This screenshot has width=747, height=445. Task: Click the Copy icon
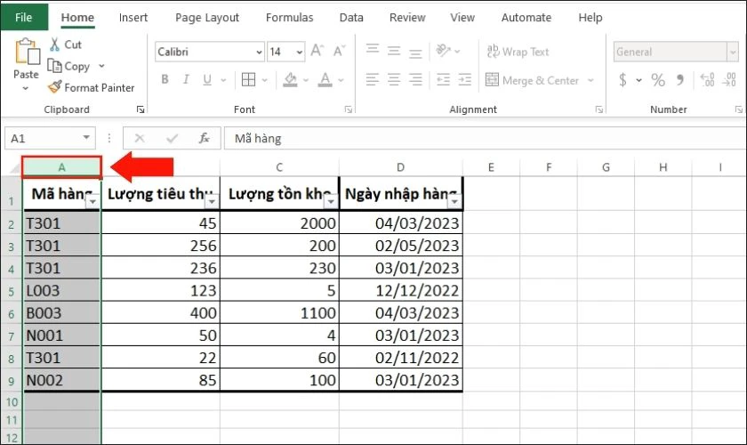point(54,66)
